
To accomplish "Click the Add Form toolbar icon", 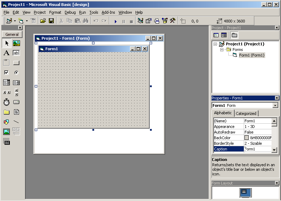I will click(21, 21).
